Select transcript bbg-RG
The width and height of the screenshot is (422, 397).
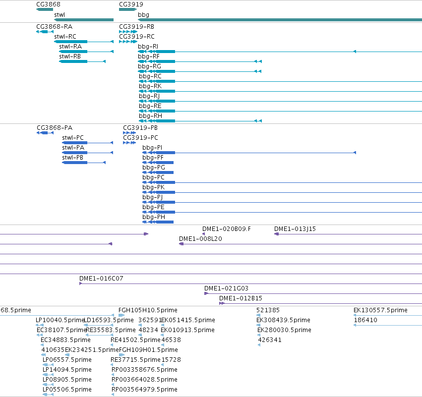point(149,66)
